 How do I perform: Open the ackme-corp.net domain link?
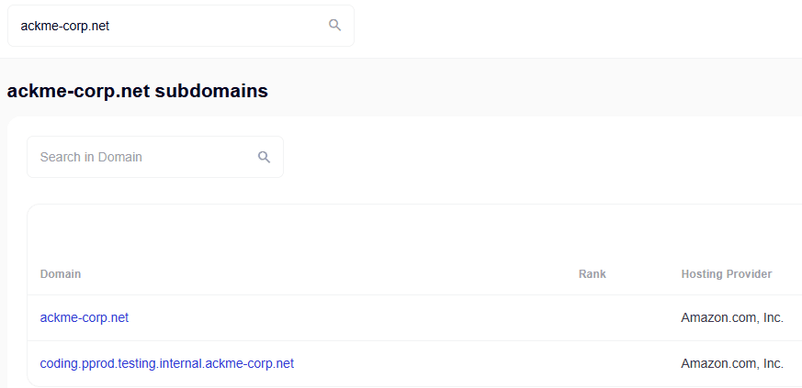[x=85, y=317]
